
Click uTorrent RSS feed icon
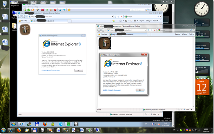(33, 10)
